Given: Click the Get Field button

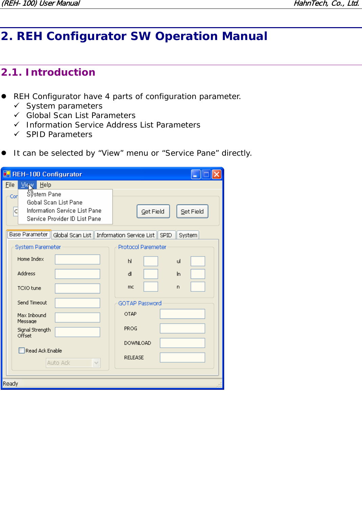Looking at the screenshot, I should (153, 211).
